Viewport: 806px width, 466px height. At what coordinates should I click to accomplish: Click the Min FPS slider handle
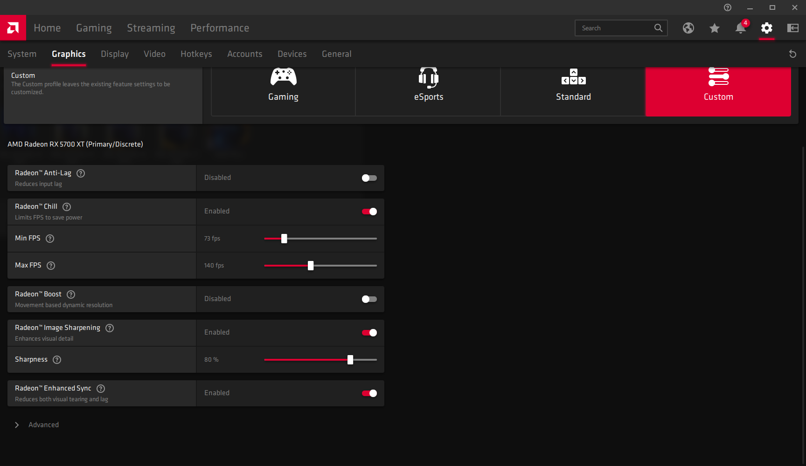(x=284, y=239)
